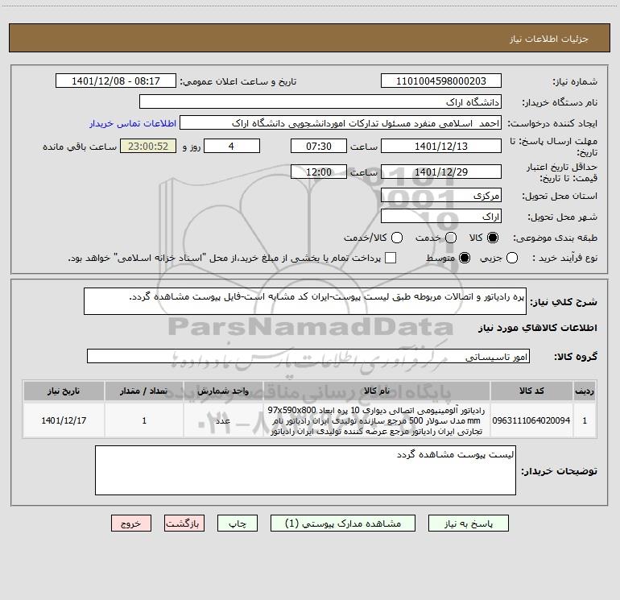Click the تعداد / مقدار column header

coord(144,391)
